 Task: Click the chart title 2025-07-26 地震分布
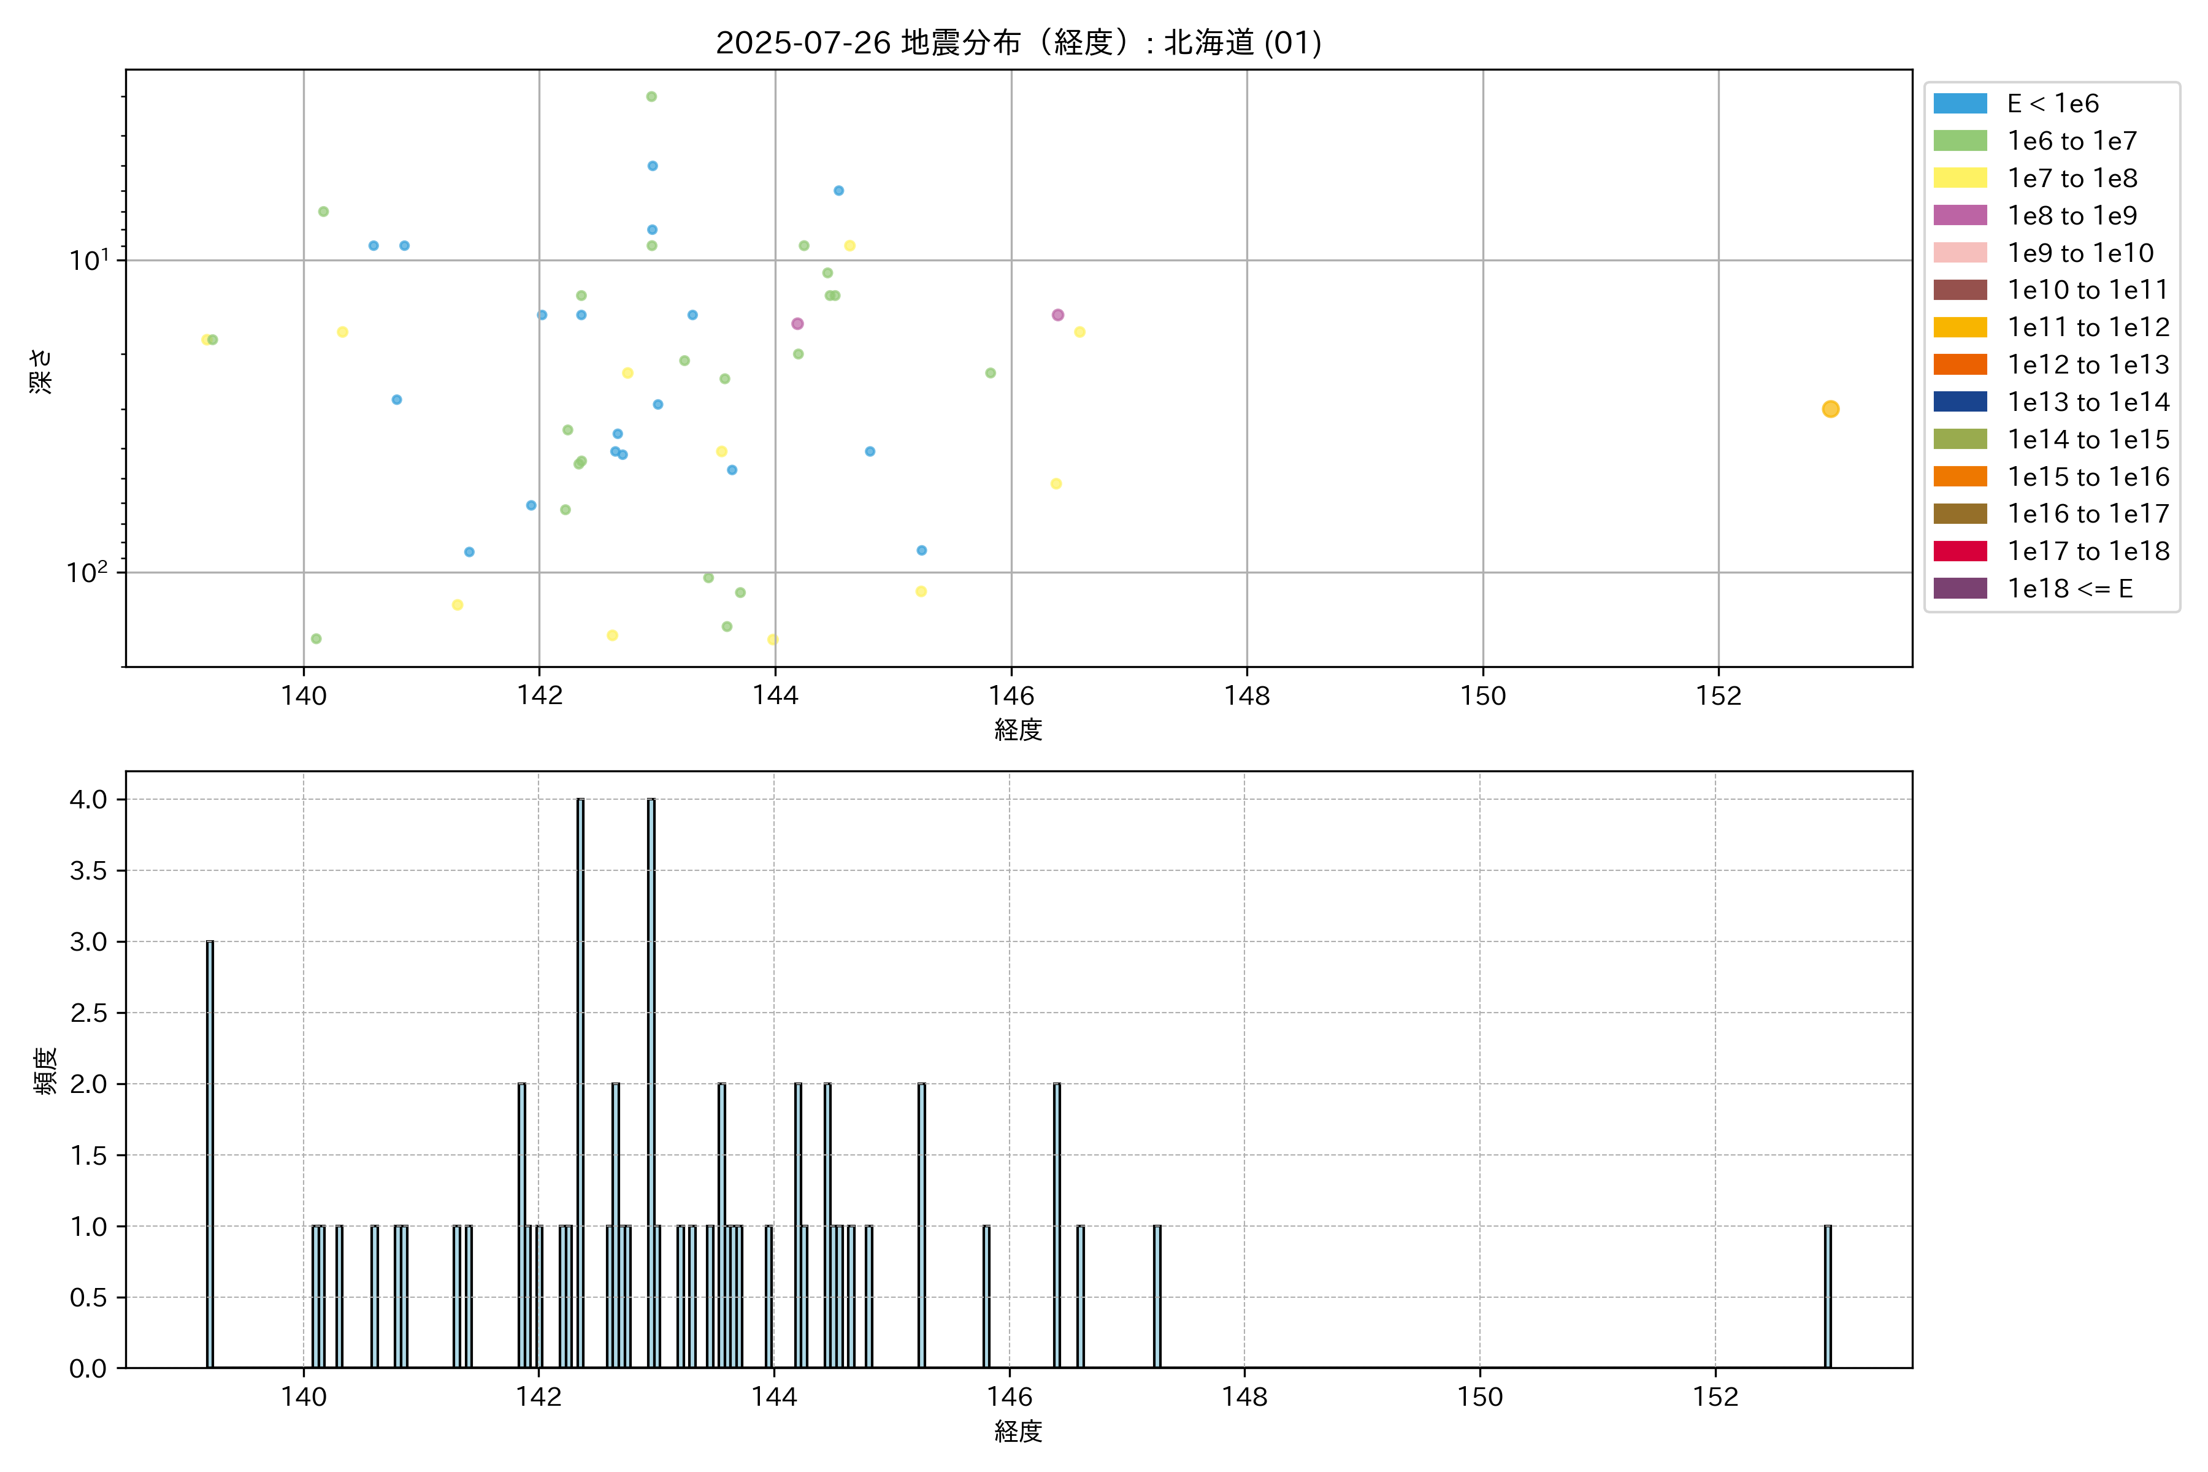tap(1018, 43)
